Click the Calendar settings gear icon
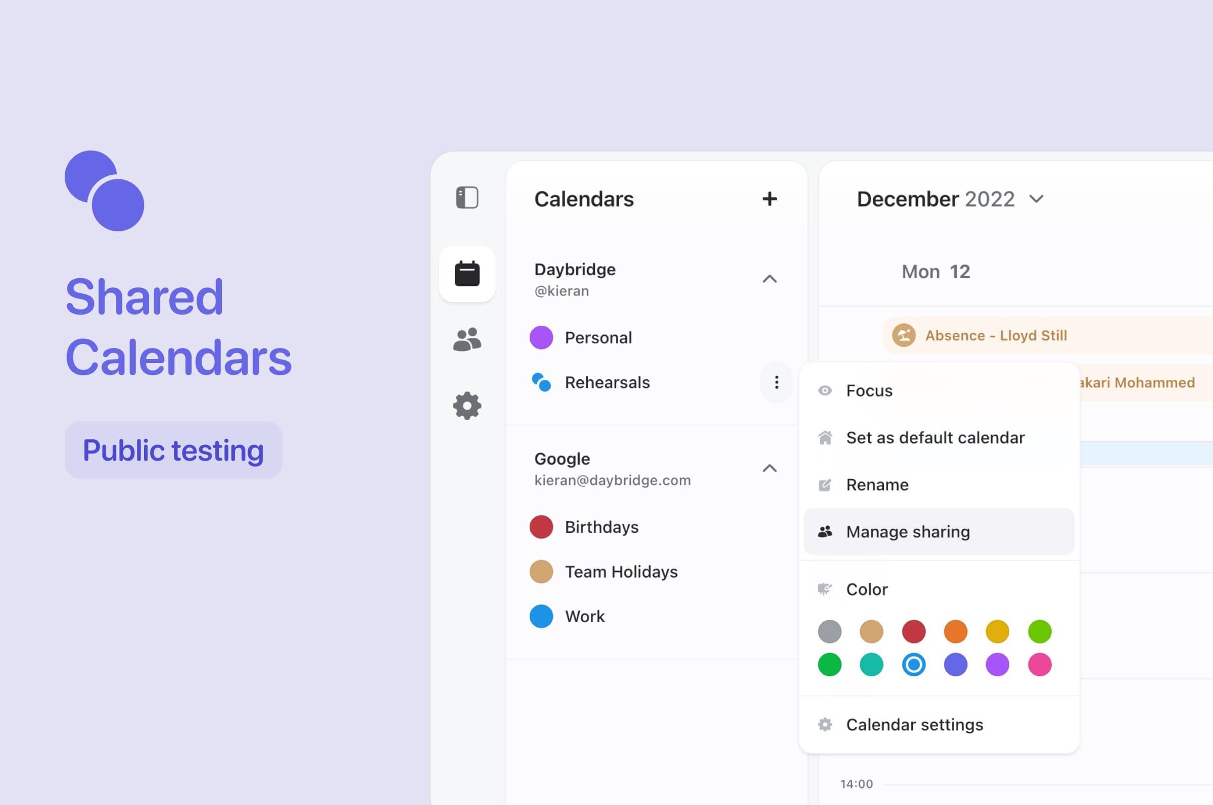 click(824, 724)
